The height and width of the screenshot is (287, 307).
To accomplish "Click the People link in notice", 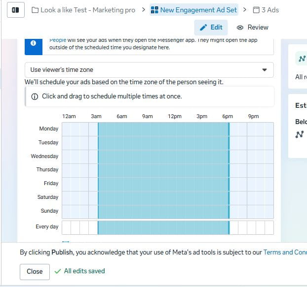I will (x=58, y=40).
